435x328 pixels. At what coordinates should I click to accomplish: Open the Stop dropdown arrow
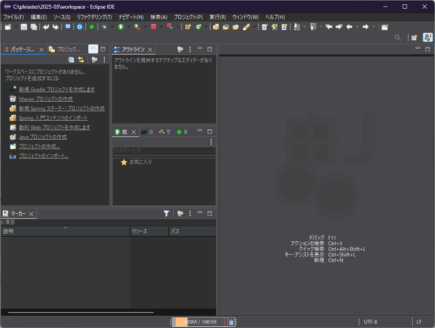pos(161,27)
